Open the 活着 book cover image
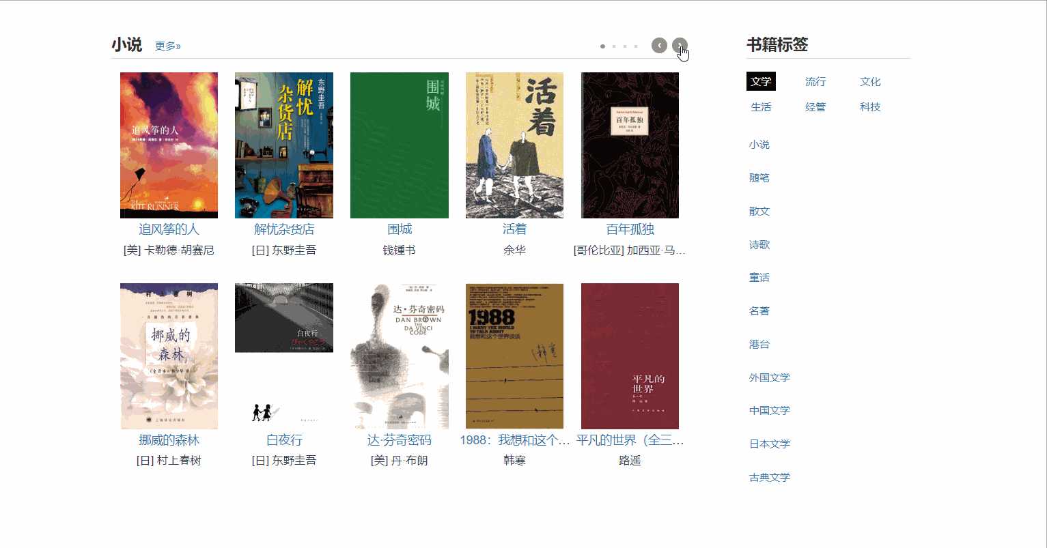This screenshot has width=1047, height=548. (514, 145)
